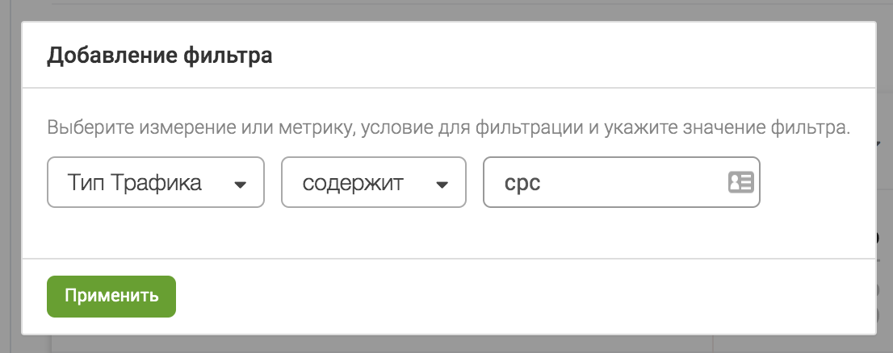Click the contact card icon in value field
This screenshot has height=353, width=893.
click(x=740, y=182)
